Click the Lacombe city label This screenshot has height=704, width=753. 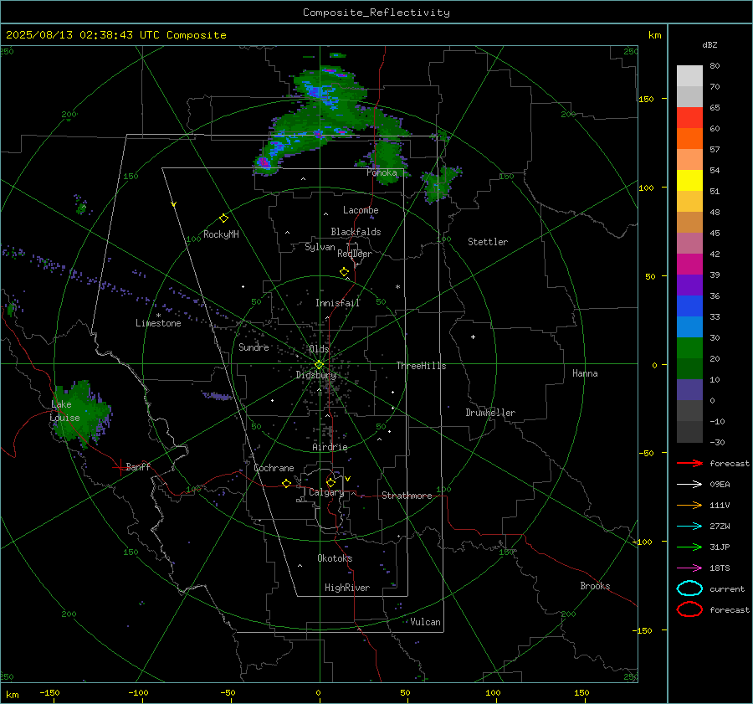[x=361, y=210]
